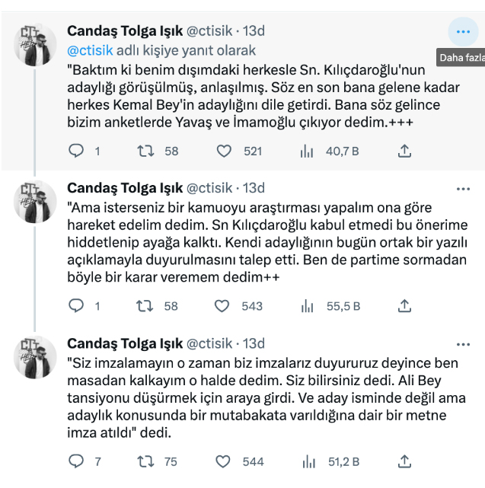Retweet the second tweet
The width and height of the screenshot is (485, 488).
tap(143, 306)
